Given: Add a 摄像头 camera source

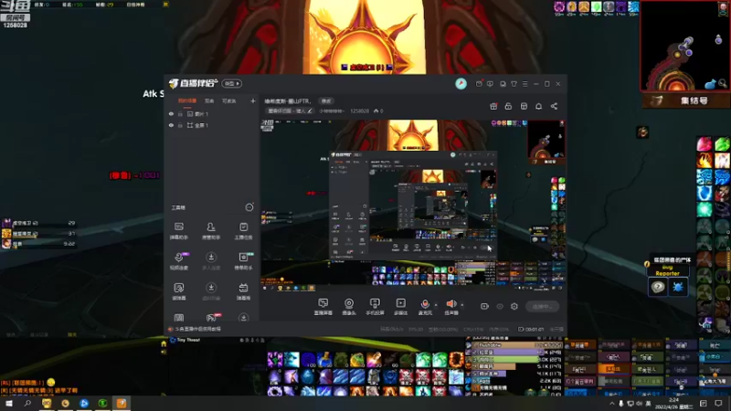Looking at the screenshot, I should pos(349,307).
